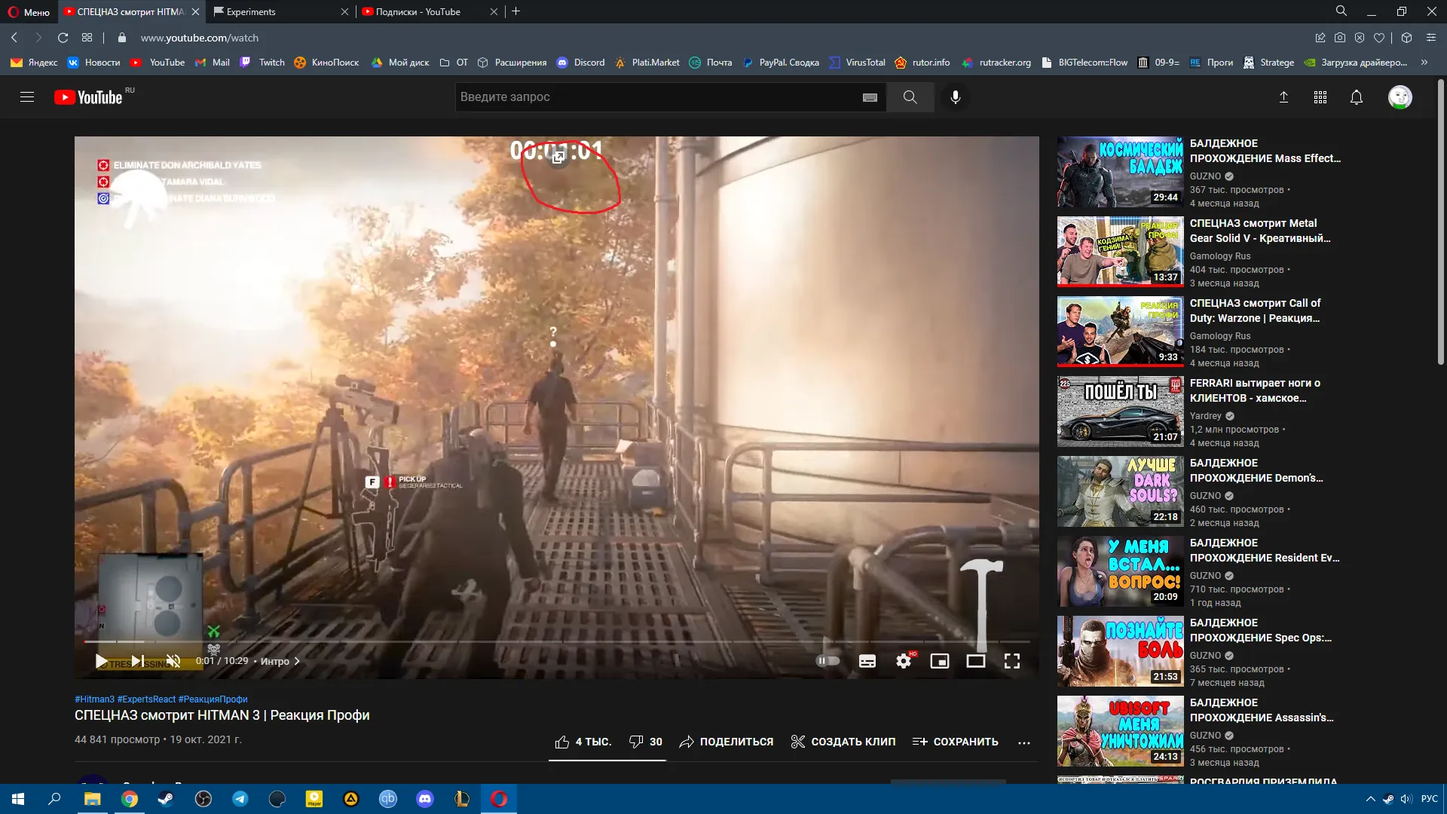
Task: Open the YouTube apps grid
Action: point(1320,97)
